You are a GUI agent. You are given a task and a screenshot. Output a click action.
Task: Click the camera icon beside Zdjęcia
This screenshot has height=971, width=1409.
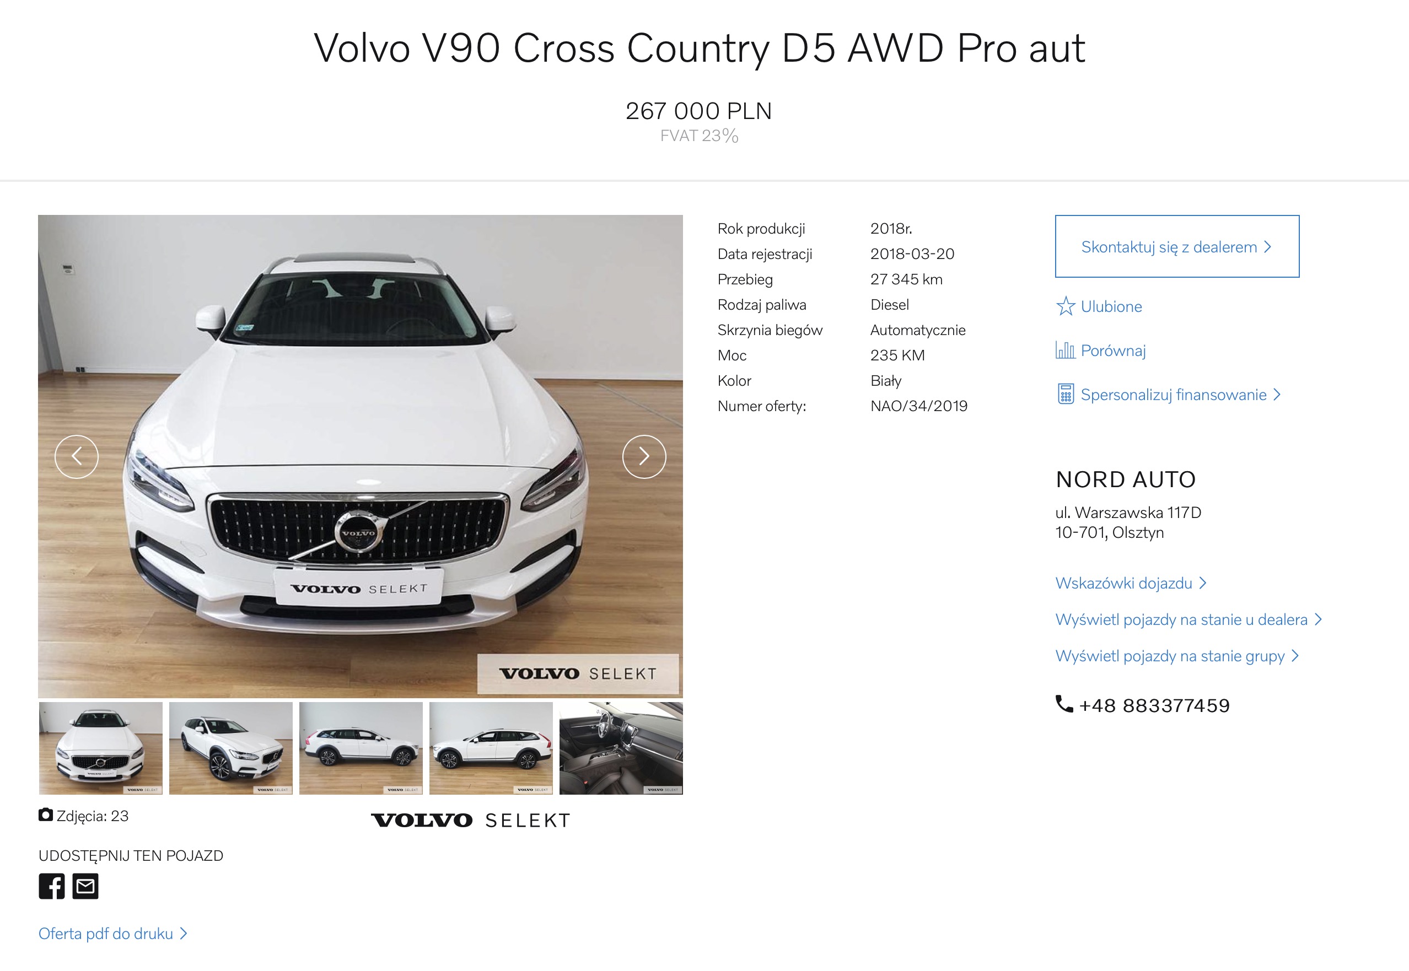(46, 814)
